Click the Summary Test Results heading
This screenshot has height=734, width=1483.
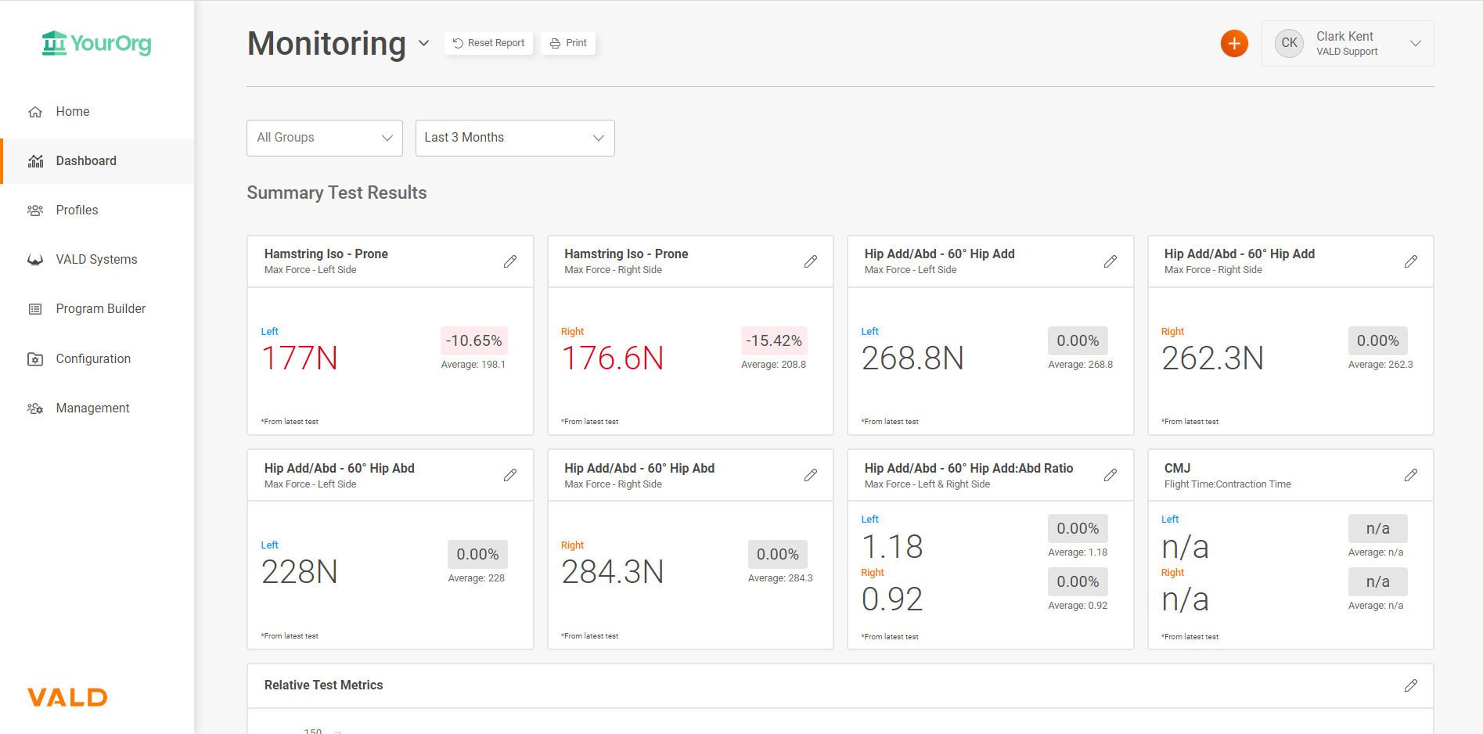click(x=337, y=192)
